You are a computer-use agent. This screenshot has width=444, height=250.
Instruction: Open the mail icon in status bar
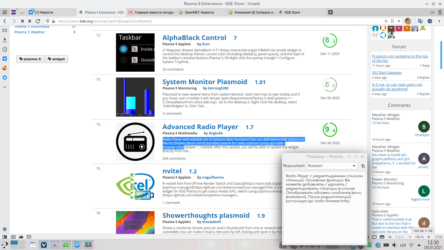[x=29, y=237]
